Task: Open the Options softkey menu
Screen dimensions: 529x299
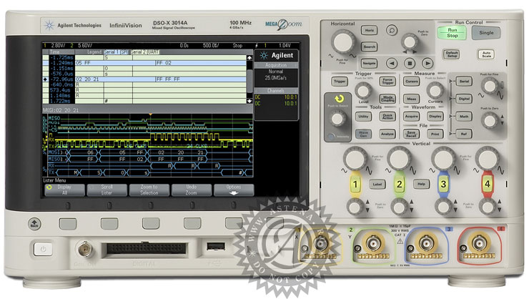Action: (x=234, y=190)
